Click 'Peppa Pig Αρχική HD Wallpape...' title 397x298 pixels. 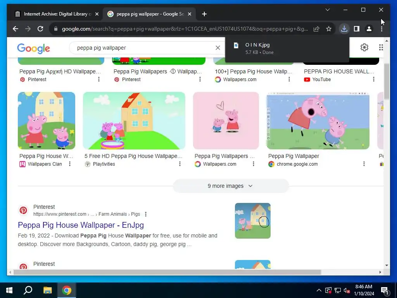[60, 71]
